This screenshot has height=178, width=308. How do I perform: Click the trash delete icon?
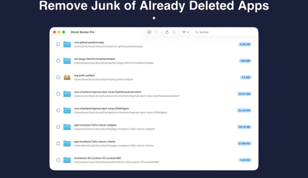[174, 32]
